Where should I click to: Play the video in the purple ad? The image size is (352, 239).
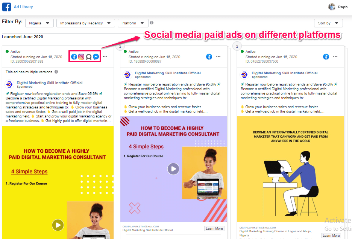coord(173,169)
